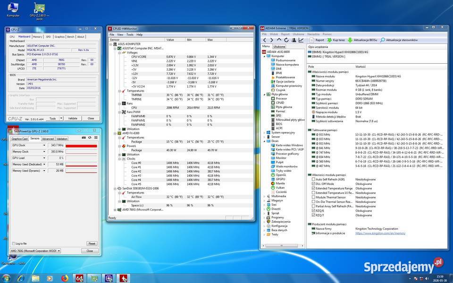453x283 pixels.
Task: Toggle Module Thermal Sensor checkbox
Action: (313, 197)
